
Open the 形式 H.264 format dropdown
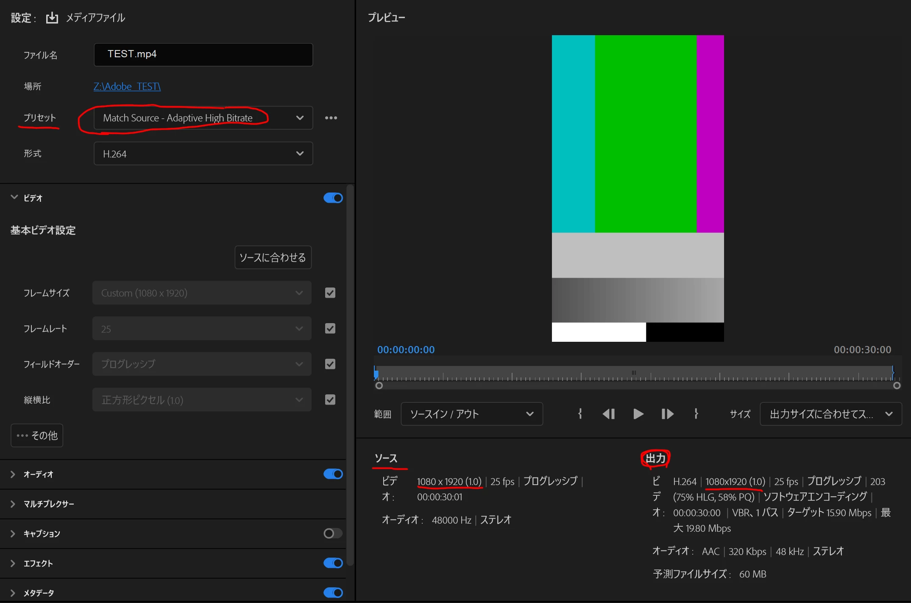click(x=203, y=154)
